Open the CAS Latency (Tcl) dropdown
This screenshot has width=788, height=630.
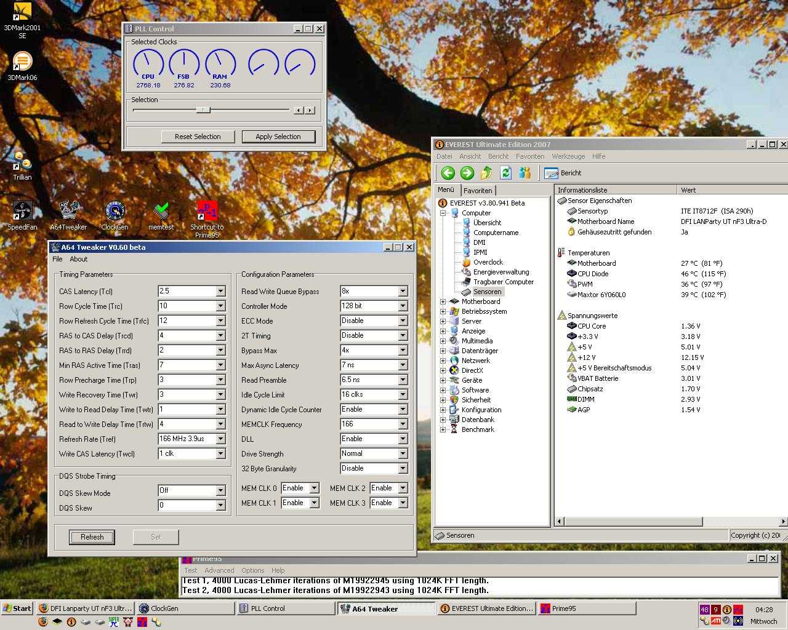[x=220, y=291]
